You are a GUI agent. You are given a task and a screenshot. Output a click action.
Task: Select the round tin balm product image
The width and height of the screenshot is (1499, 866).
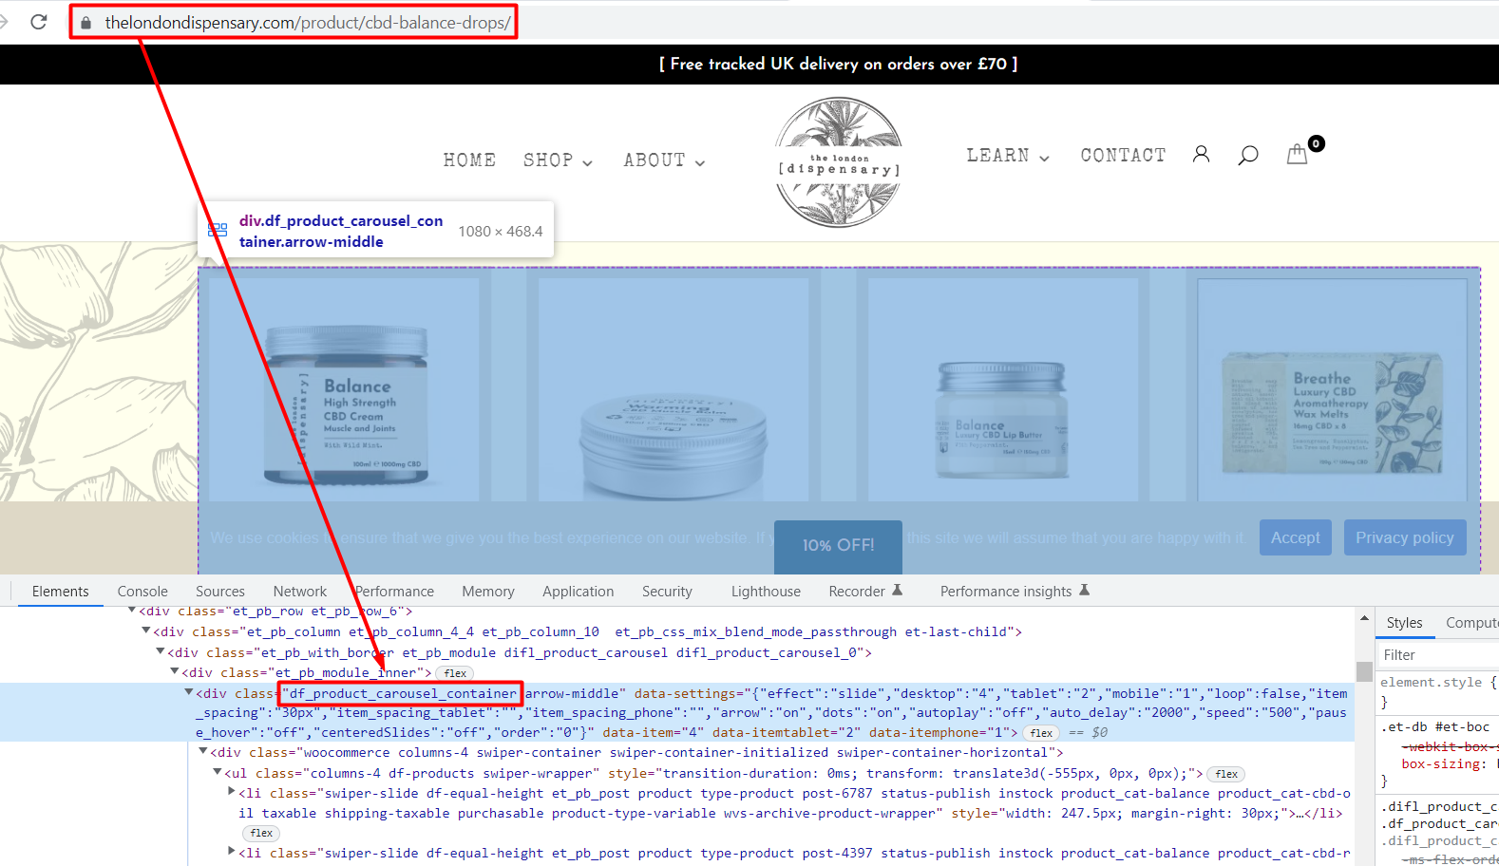(x=674, y=390)
